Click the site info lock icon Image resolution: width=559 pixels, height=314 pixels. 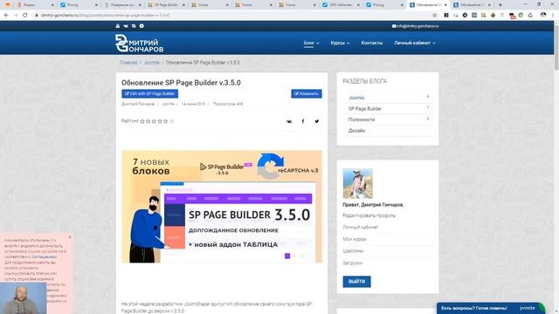click(37, 16)
